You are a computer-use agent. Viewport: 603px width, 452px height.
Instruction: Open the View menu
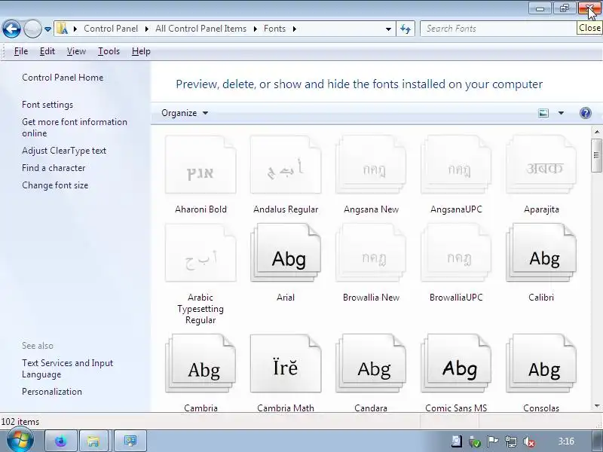76,51
